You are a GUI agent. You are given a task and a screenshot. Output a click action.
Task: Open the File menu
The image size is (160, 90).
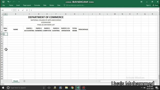[4, 5]
